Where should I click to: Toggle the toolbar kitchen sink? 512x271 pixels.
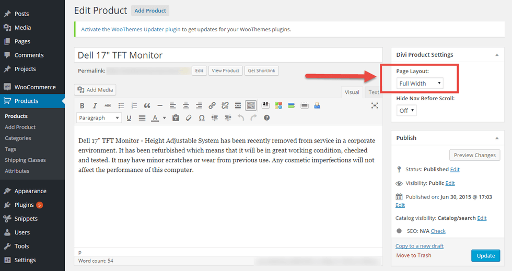pyautogui.click(x=251, y=105)
